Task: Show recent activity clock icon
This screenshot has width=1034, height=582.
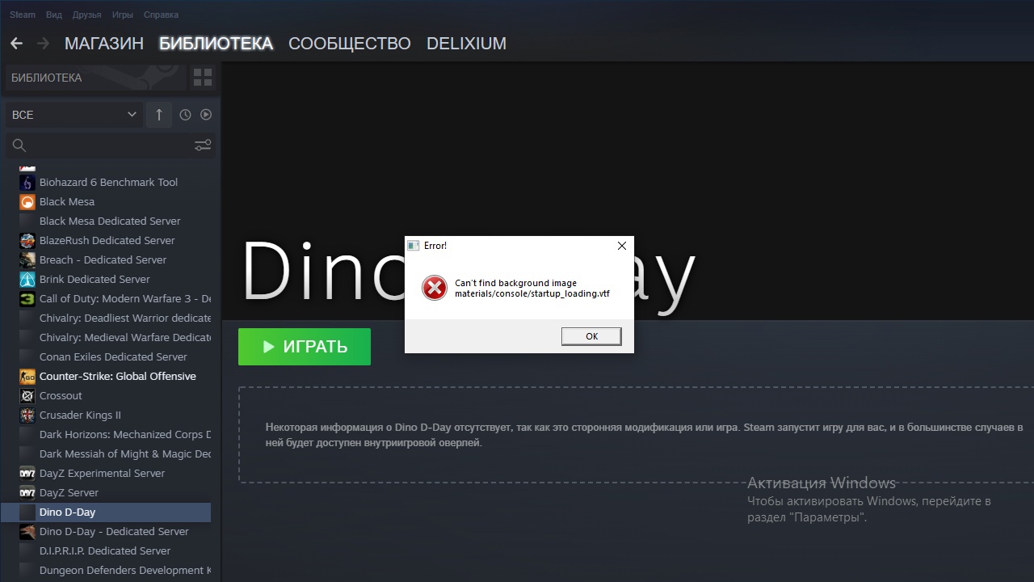Action: click(x=185, y=115)
